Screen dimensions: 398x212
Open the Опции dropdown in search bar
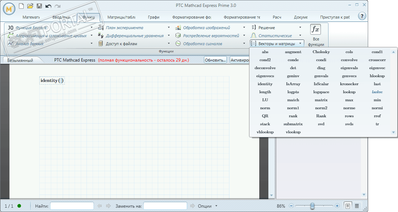point(216,206)
